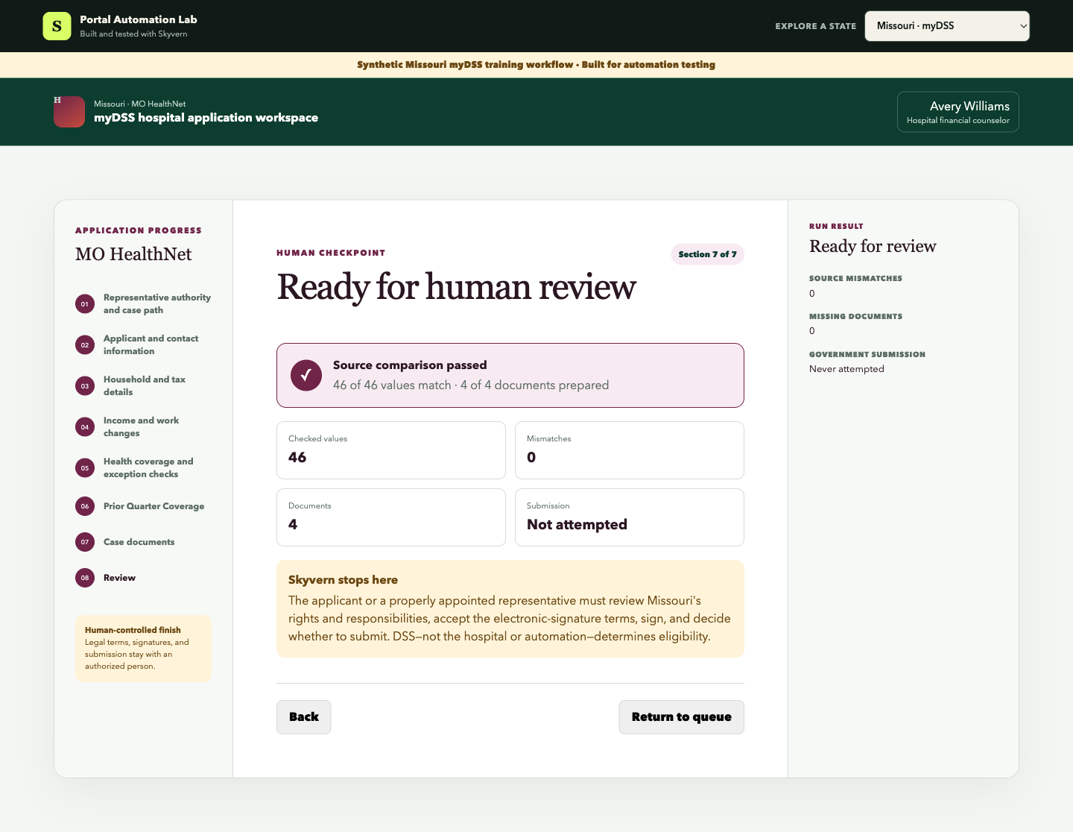The image size is (1073, 832).
Task: Click the Ready for human review heading
Action: (457, 287)
